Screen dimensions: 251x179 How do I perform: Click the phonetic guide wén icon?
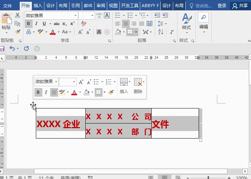tap(99, 15)
